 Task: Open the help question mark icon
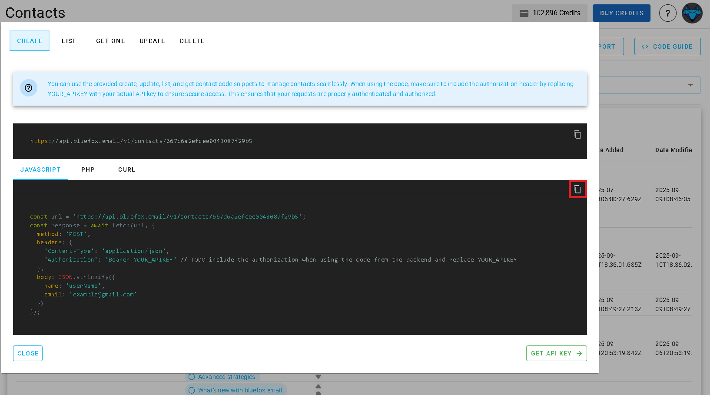668,13
